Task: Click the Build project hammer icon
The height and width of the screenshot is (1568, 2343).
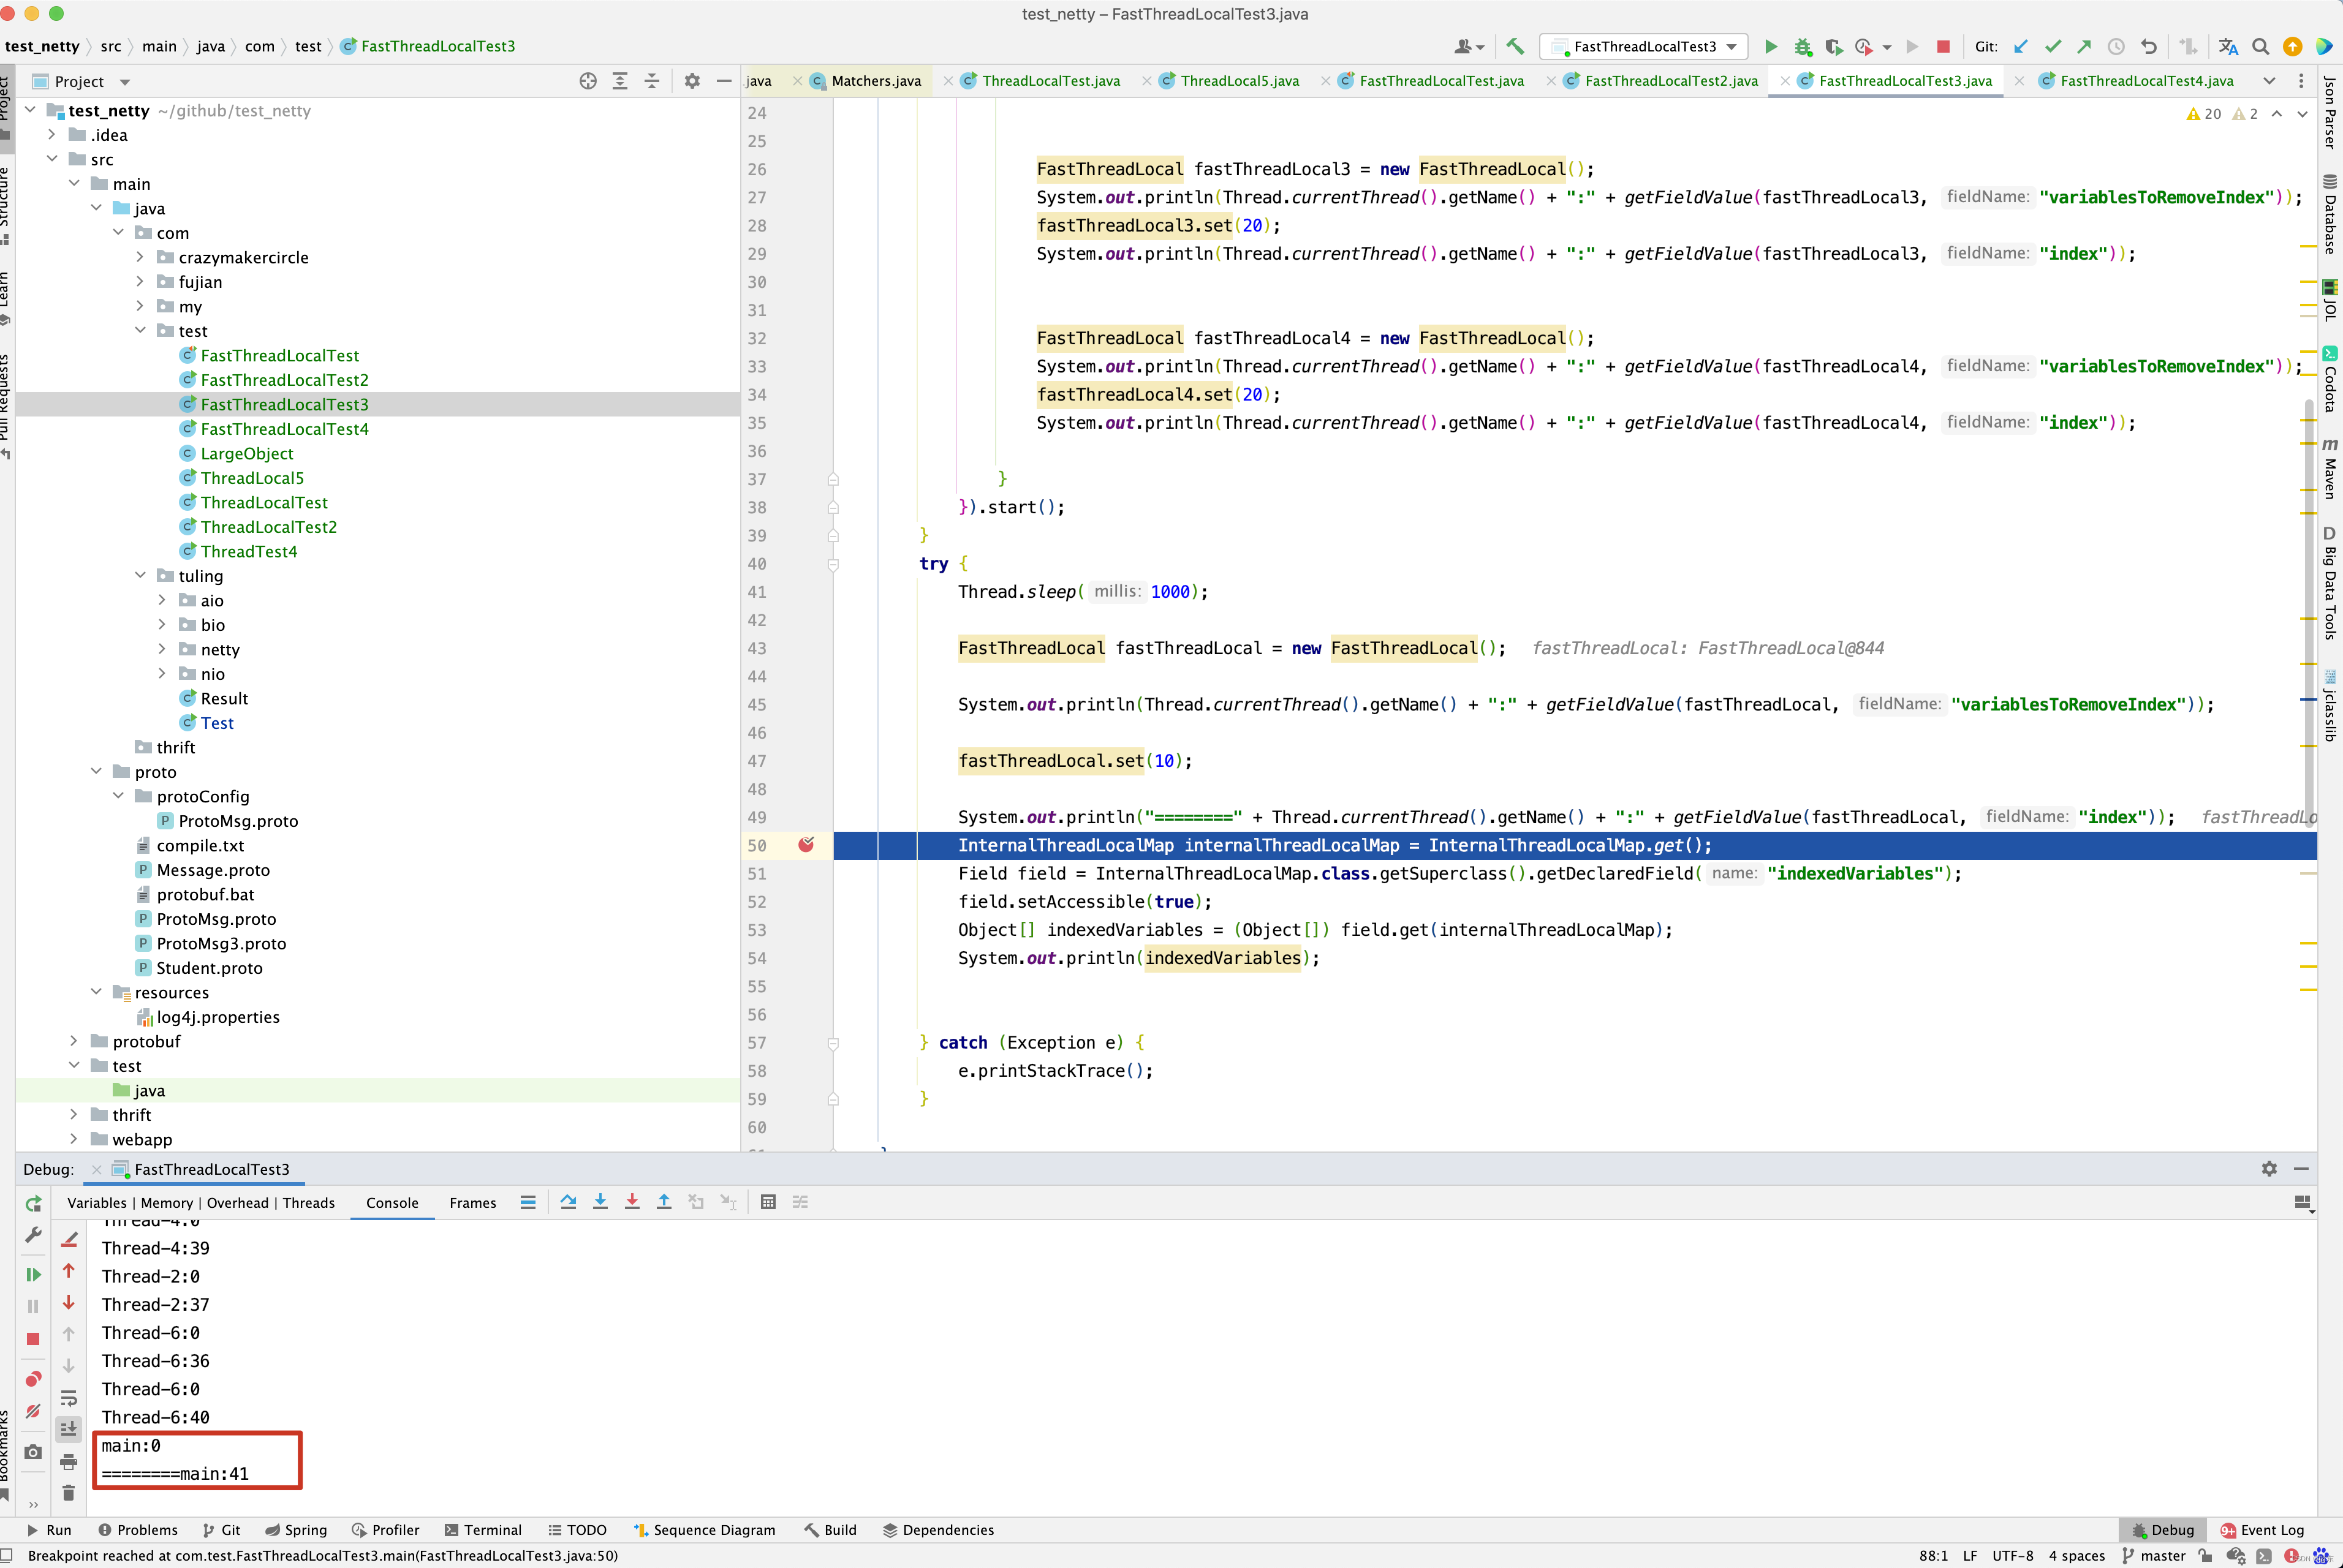Action: pyautogui.click(x=1515, y=46)
